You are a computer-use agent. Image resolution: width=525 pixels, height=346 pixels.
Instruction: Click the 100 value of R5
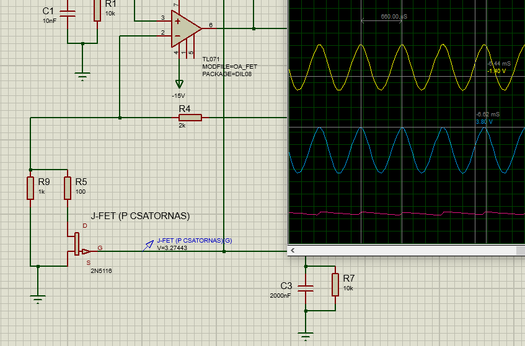click(81, 192)
